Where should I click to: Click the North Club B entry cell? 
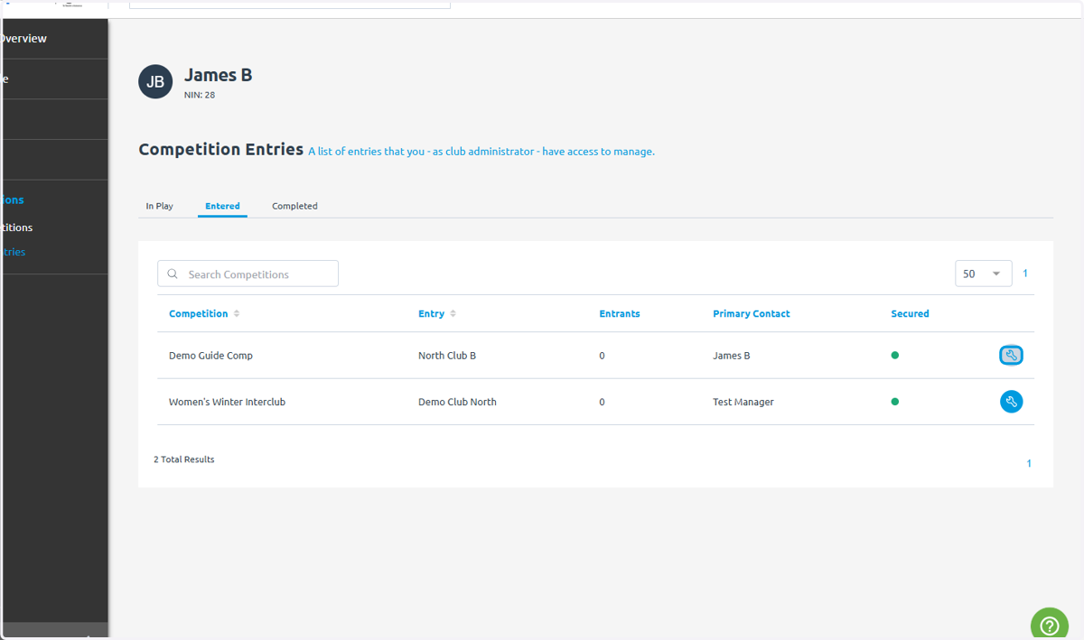point(447,356)
